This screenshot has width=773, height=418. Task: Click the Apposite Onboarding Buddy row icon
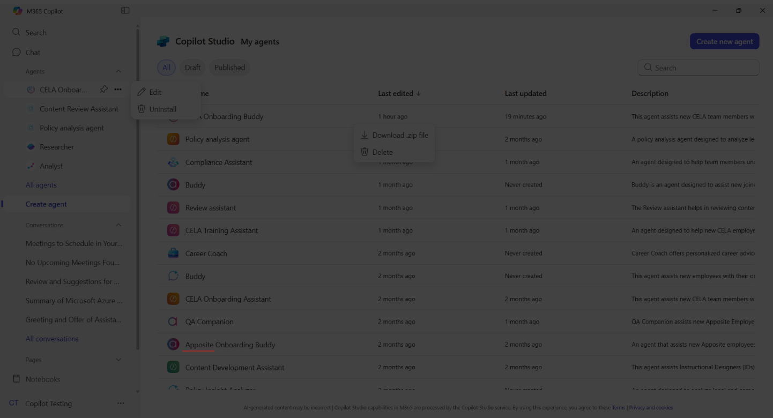click(173, 345)
